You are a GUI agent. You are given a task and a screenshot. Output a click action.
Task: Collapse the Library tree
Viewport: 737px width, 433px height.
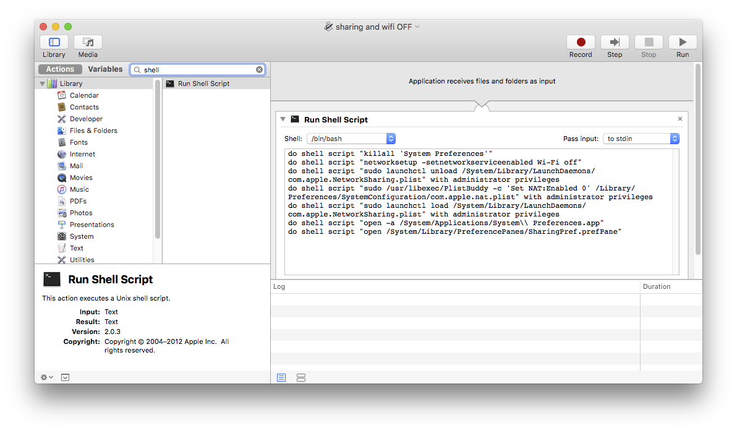point(42,84)
